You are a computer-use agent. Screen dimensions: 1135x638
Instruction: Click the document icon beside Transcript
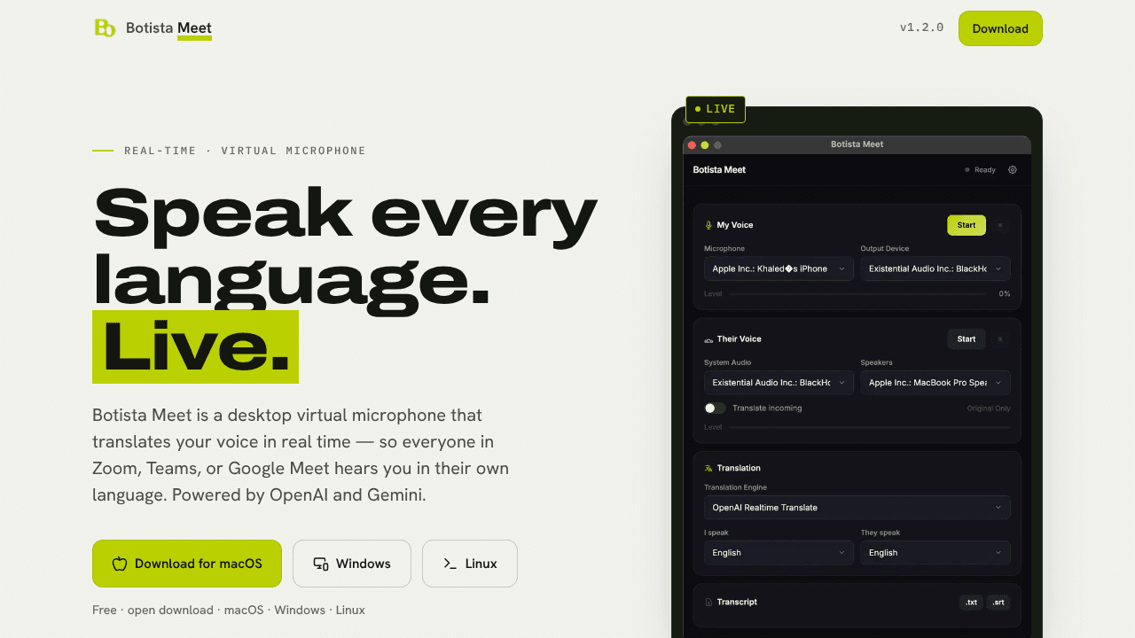tap(708, 603)
